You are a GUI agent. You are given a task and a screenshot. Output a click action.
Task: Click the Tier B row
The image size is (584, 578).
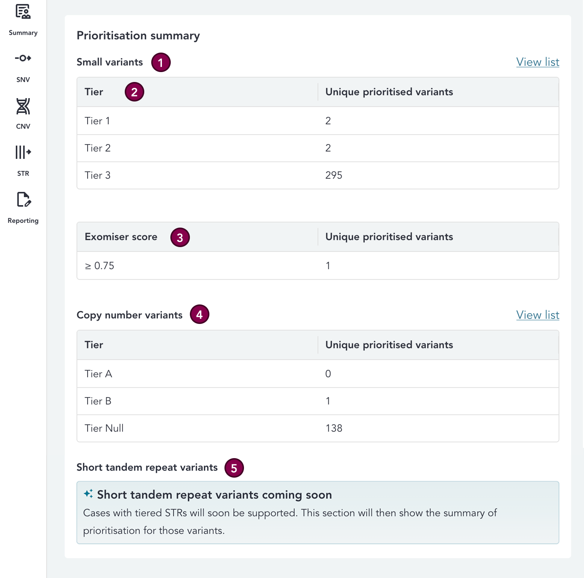pos(318,401)
